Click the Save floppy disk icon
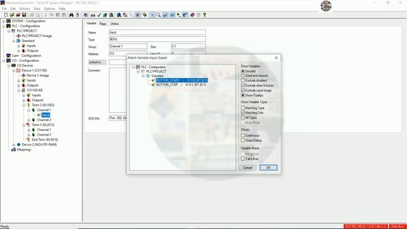Screen dimensions: 407x229 tap(24, 15)
